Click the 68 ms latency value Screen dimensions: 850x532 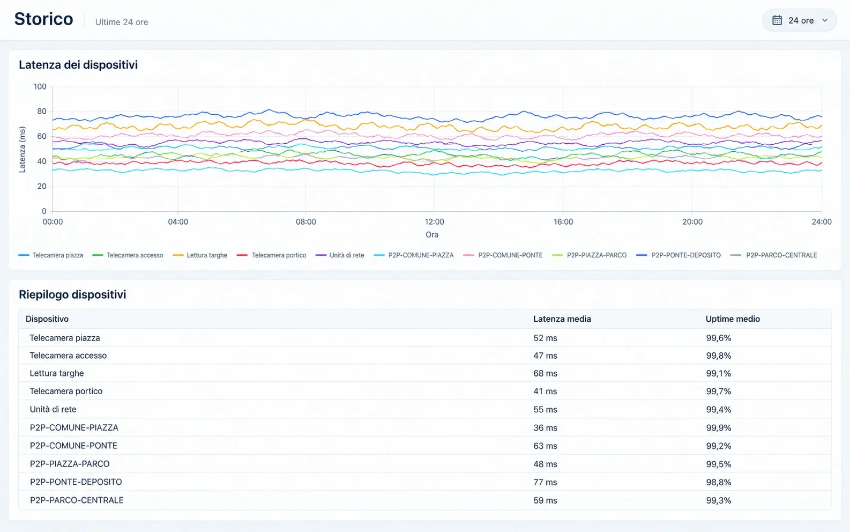click(x=545, y=373)
